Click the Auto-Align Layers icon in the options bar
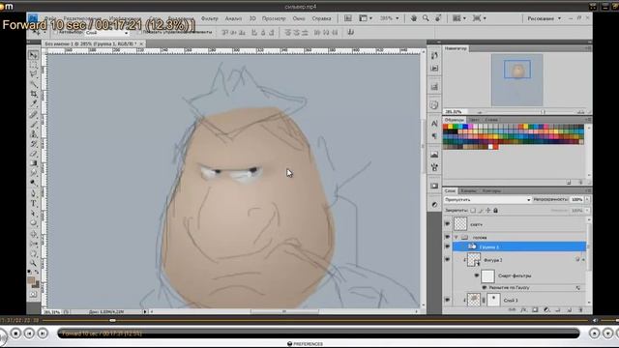Screen dimensions: 619x348 point(350,32)
